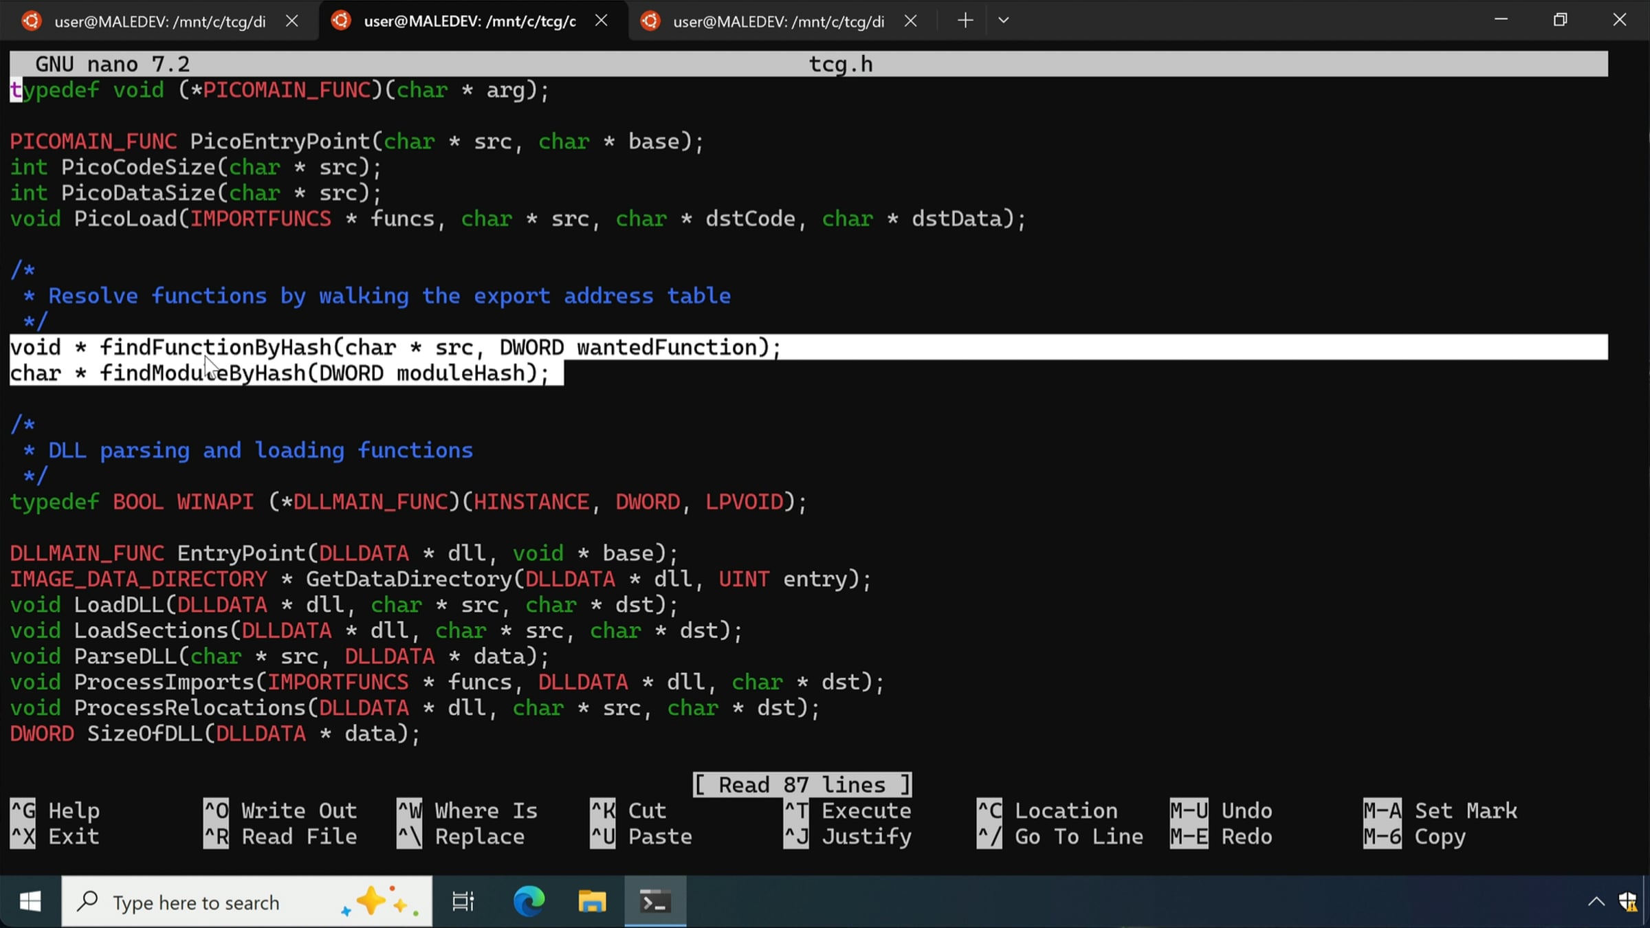Close the active middle terminal tab
Viewport: 1650px width, 928px height.
[601, 21]
